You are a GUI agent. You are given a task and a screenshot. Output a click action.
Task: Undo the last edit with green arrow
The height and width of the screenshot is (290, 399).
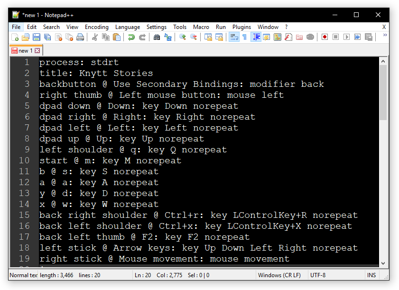pyautogui.click(x=131, y=37)
